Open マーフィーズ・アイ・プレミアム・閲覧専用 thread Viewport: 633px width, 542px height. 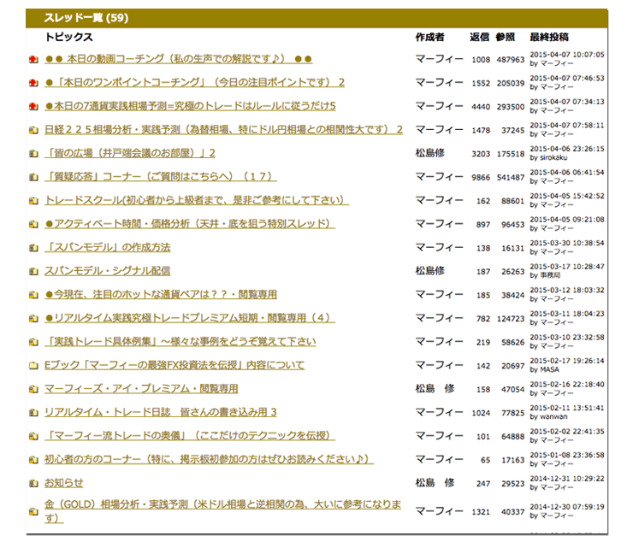point(141,389)
